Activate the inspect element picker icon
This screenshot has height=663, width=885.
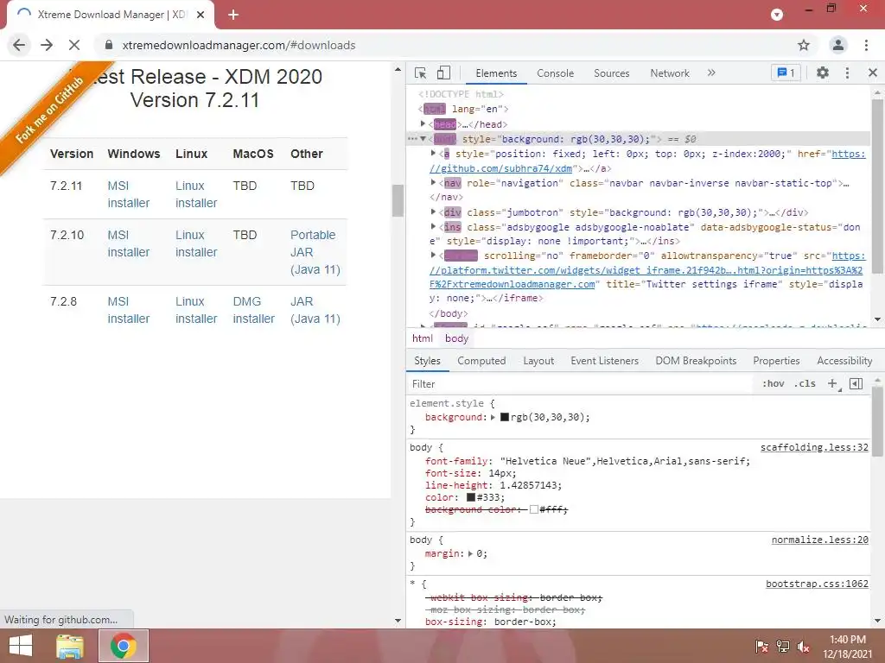tap(420, 73)
